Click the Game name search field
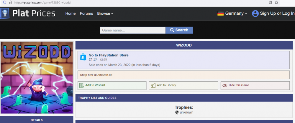The width and height of the screenshot is (295, 123). (x=132, y=30)
